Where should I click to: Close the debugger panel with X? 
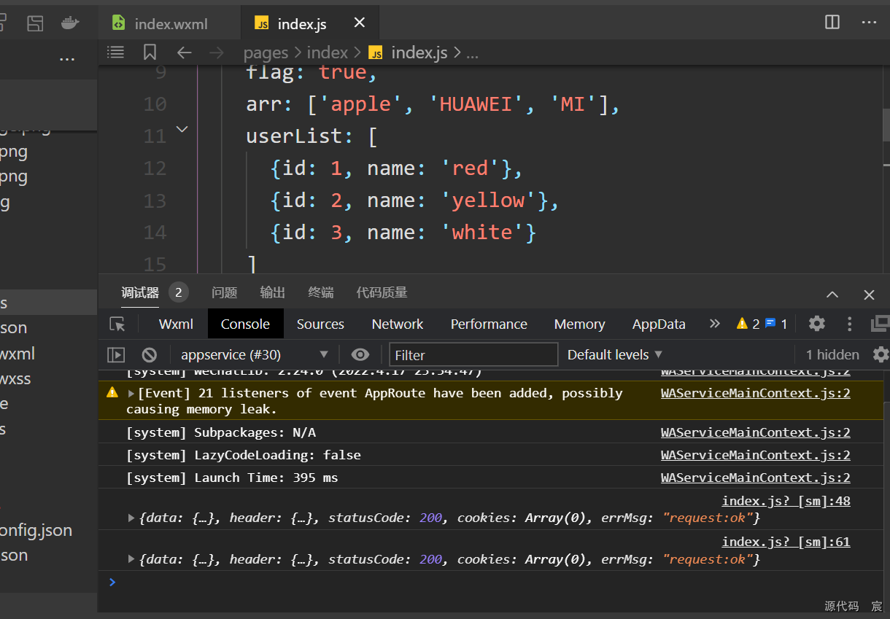[x=869, y=295]
